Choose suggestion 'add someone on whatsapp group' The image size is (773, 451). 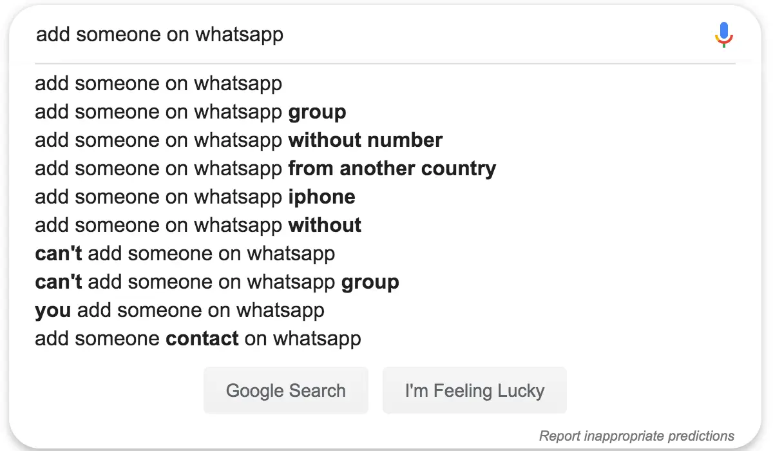coord(191,112)
